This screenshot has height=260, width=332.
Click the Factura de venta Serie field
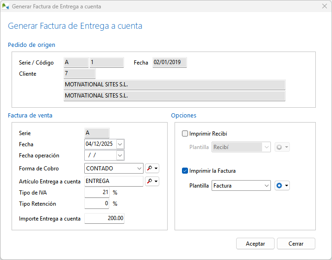(97, 133)
